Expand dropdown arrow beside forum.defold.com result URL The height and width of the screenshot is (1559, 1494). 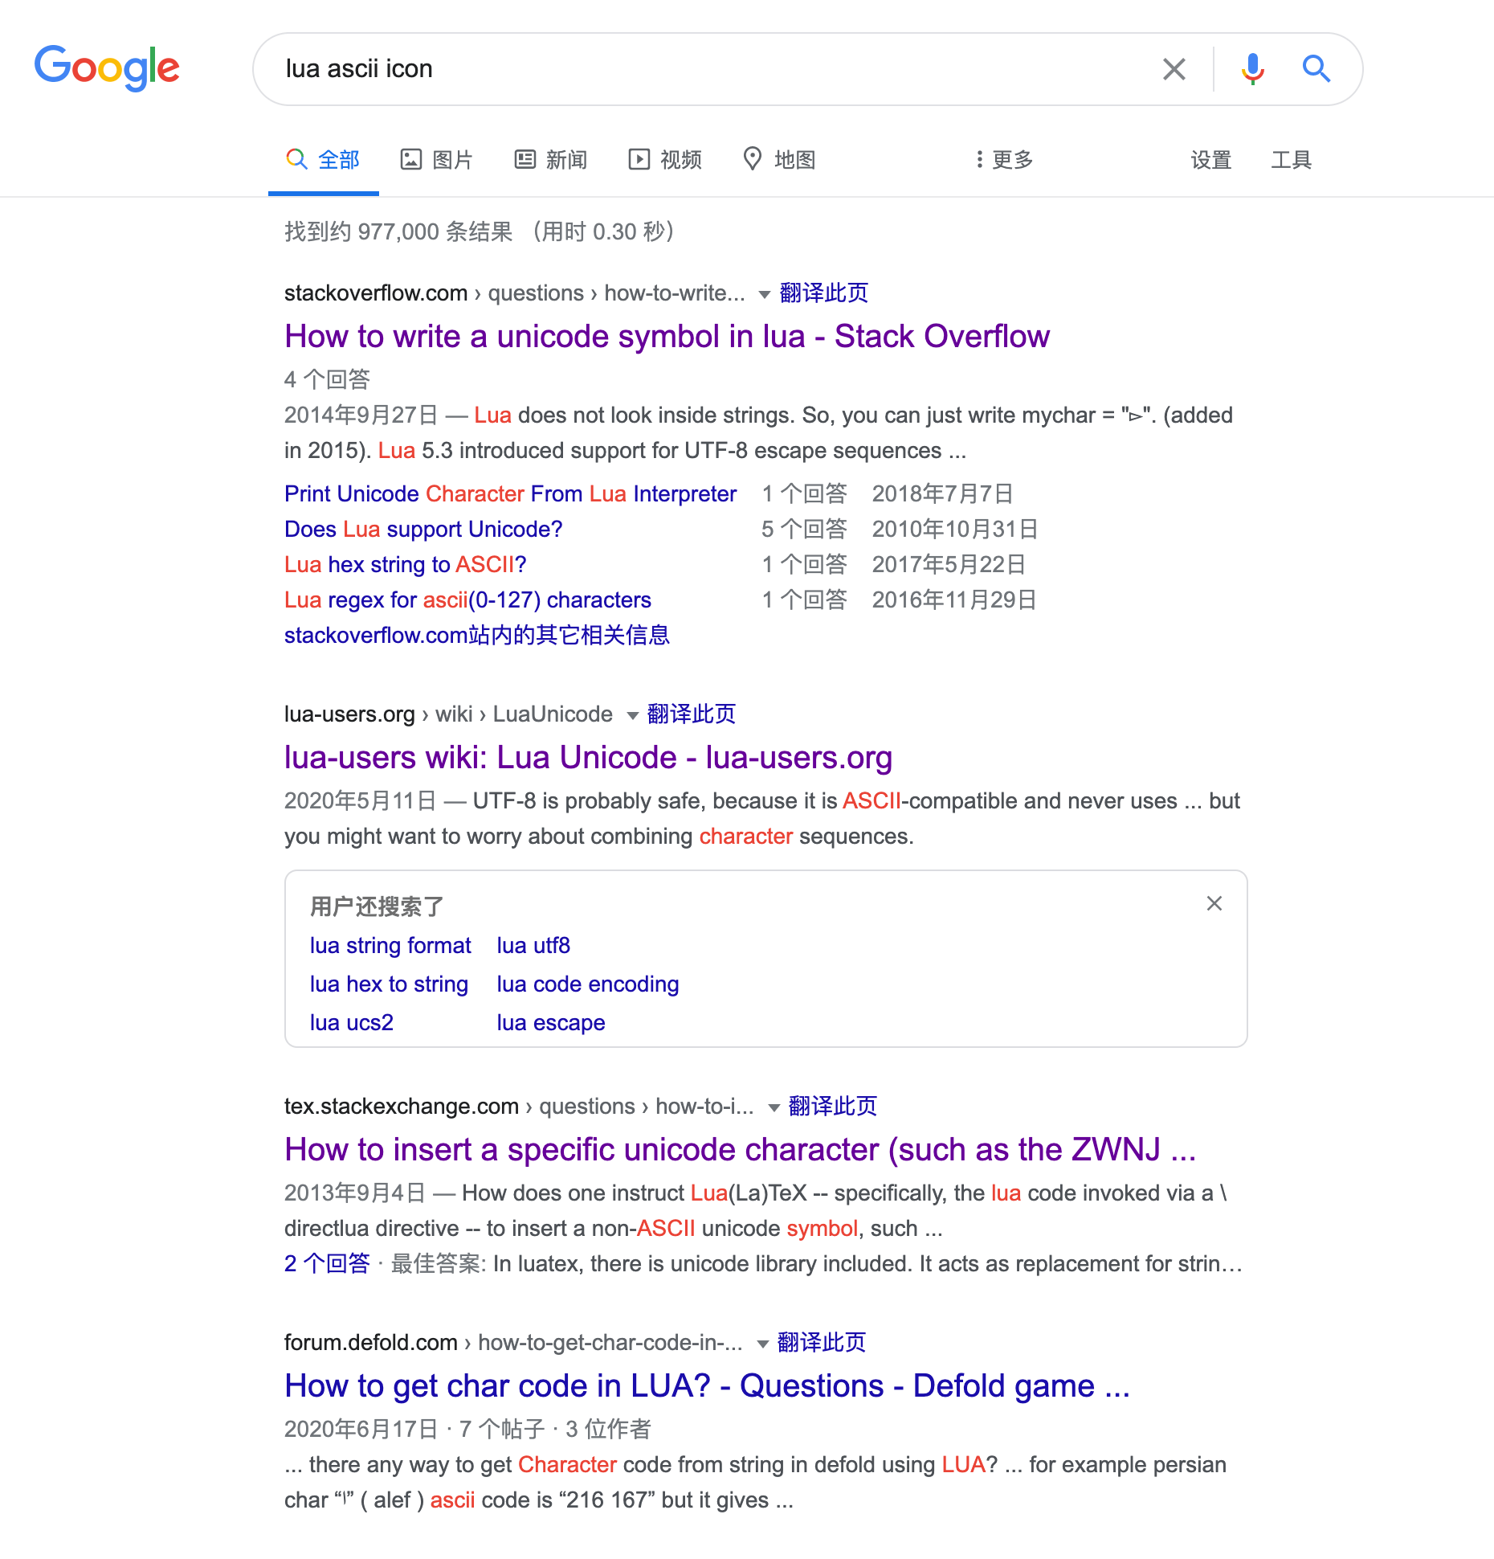coord(762,1344)
